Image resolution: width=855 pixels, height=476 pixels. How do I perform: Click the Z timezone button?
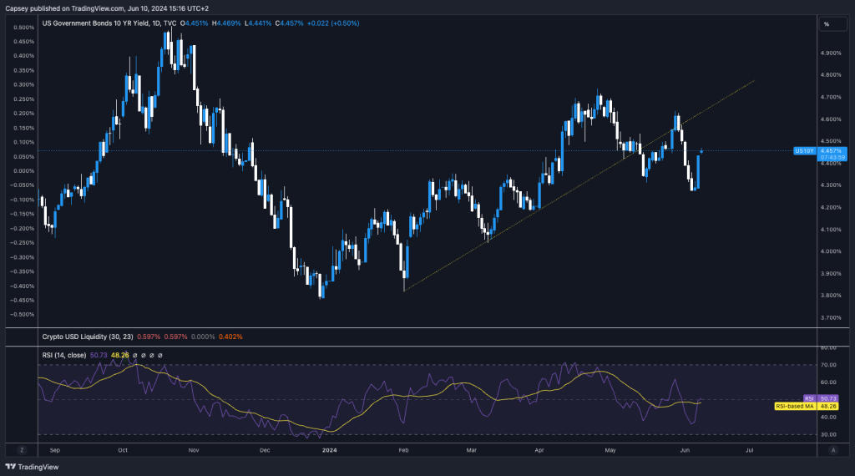pyautogui.click(x=22, y=449)
